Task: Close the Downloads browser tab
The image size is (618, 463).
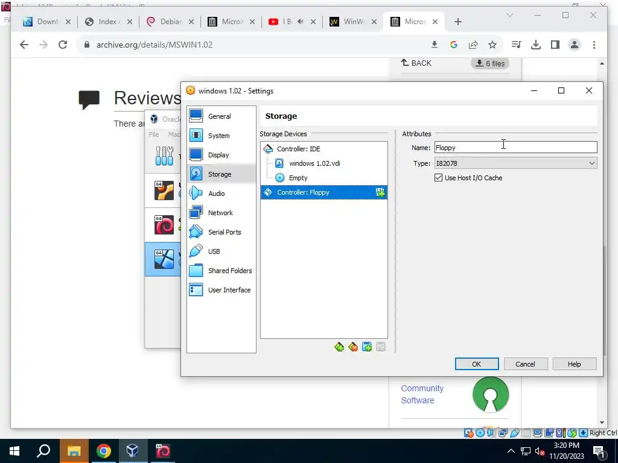Action: [x=68, y=22]
